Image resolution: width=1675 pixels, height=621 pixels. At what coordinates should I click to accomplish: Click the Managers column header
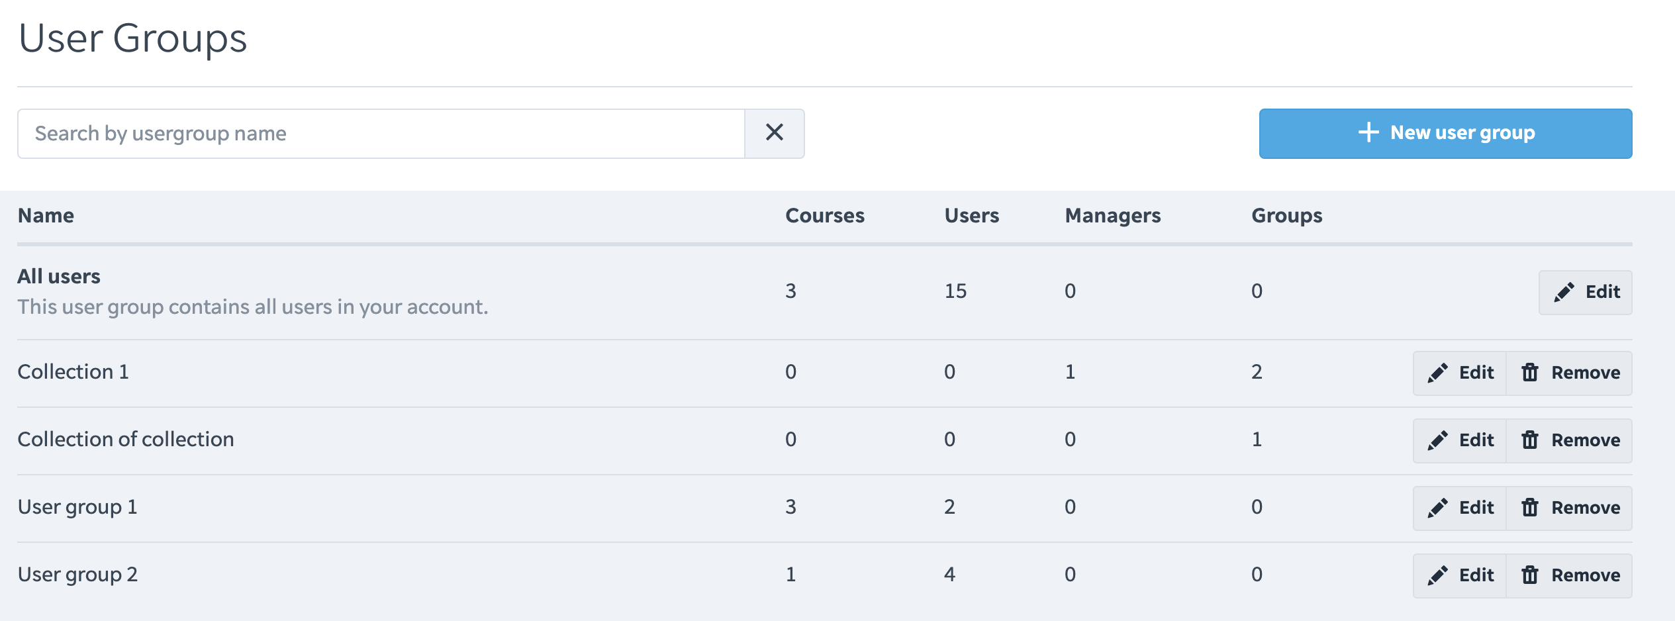pyautogui.click(x=1112, y=215)
